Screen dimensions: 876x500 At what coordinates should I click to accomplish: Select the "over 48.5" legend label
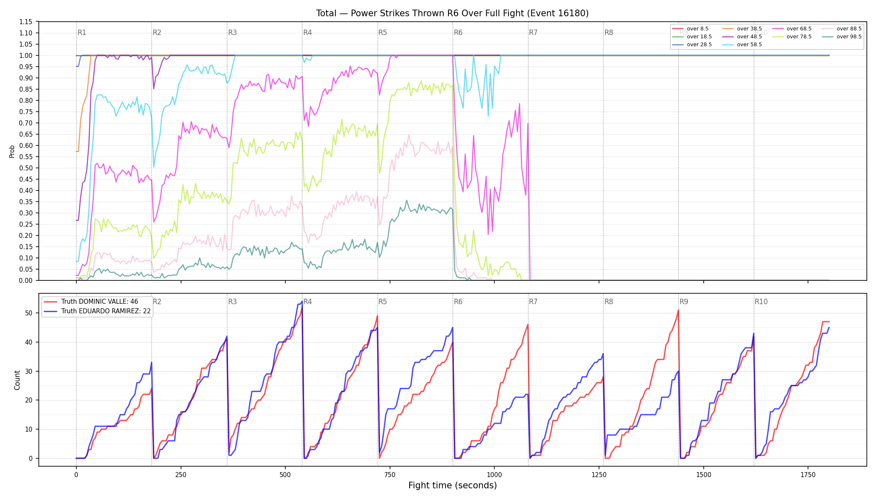750,37
